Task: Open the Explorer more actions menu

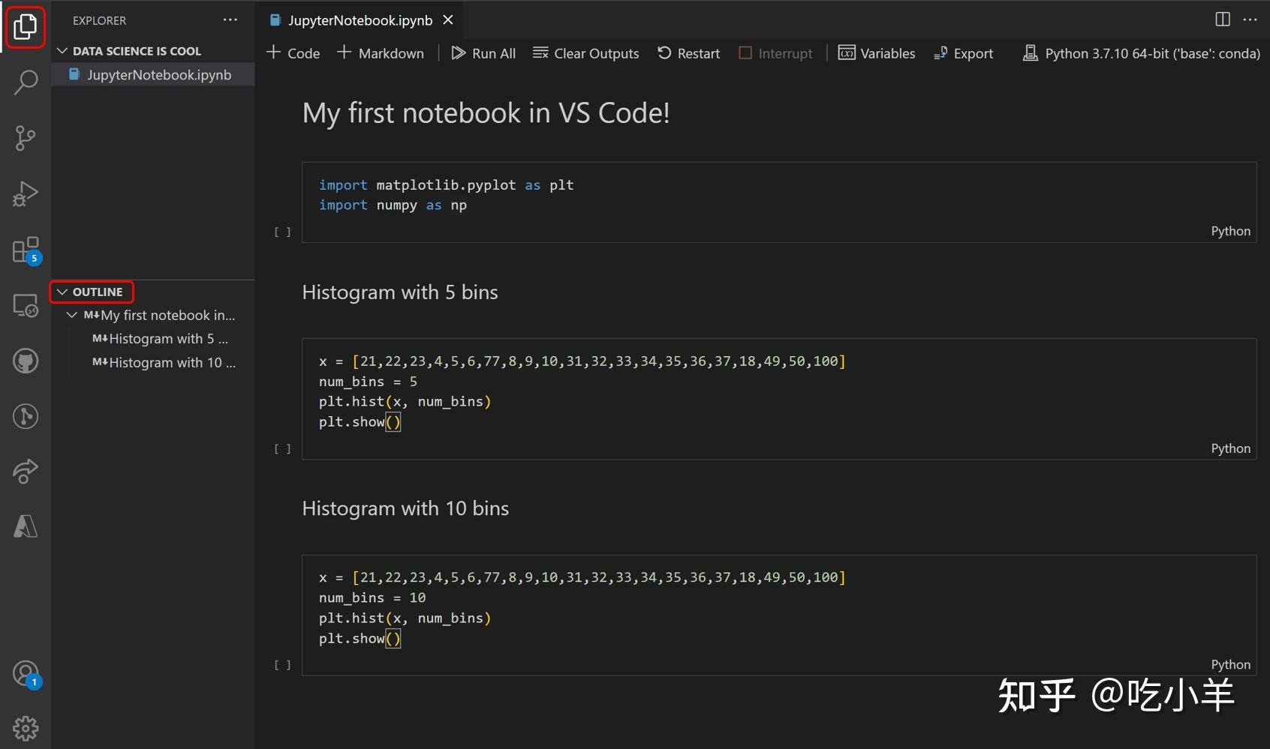Action: pos(230,19)
